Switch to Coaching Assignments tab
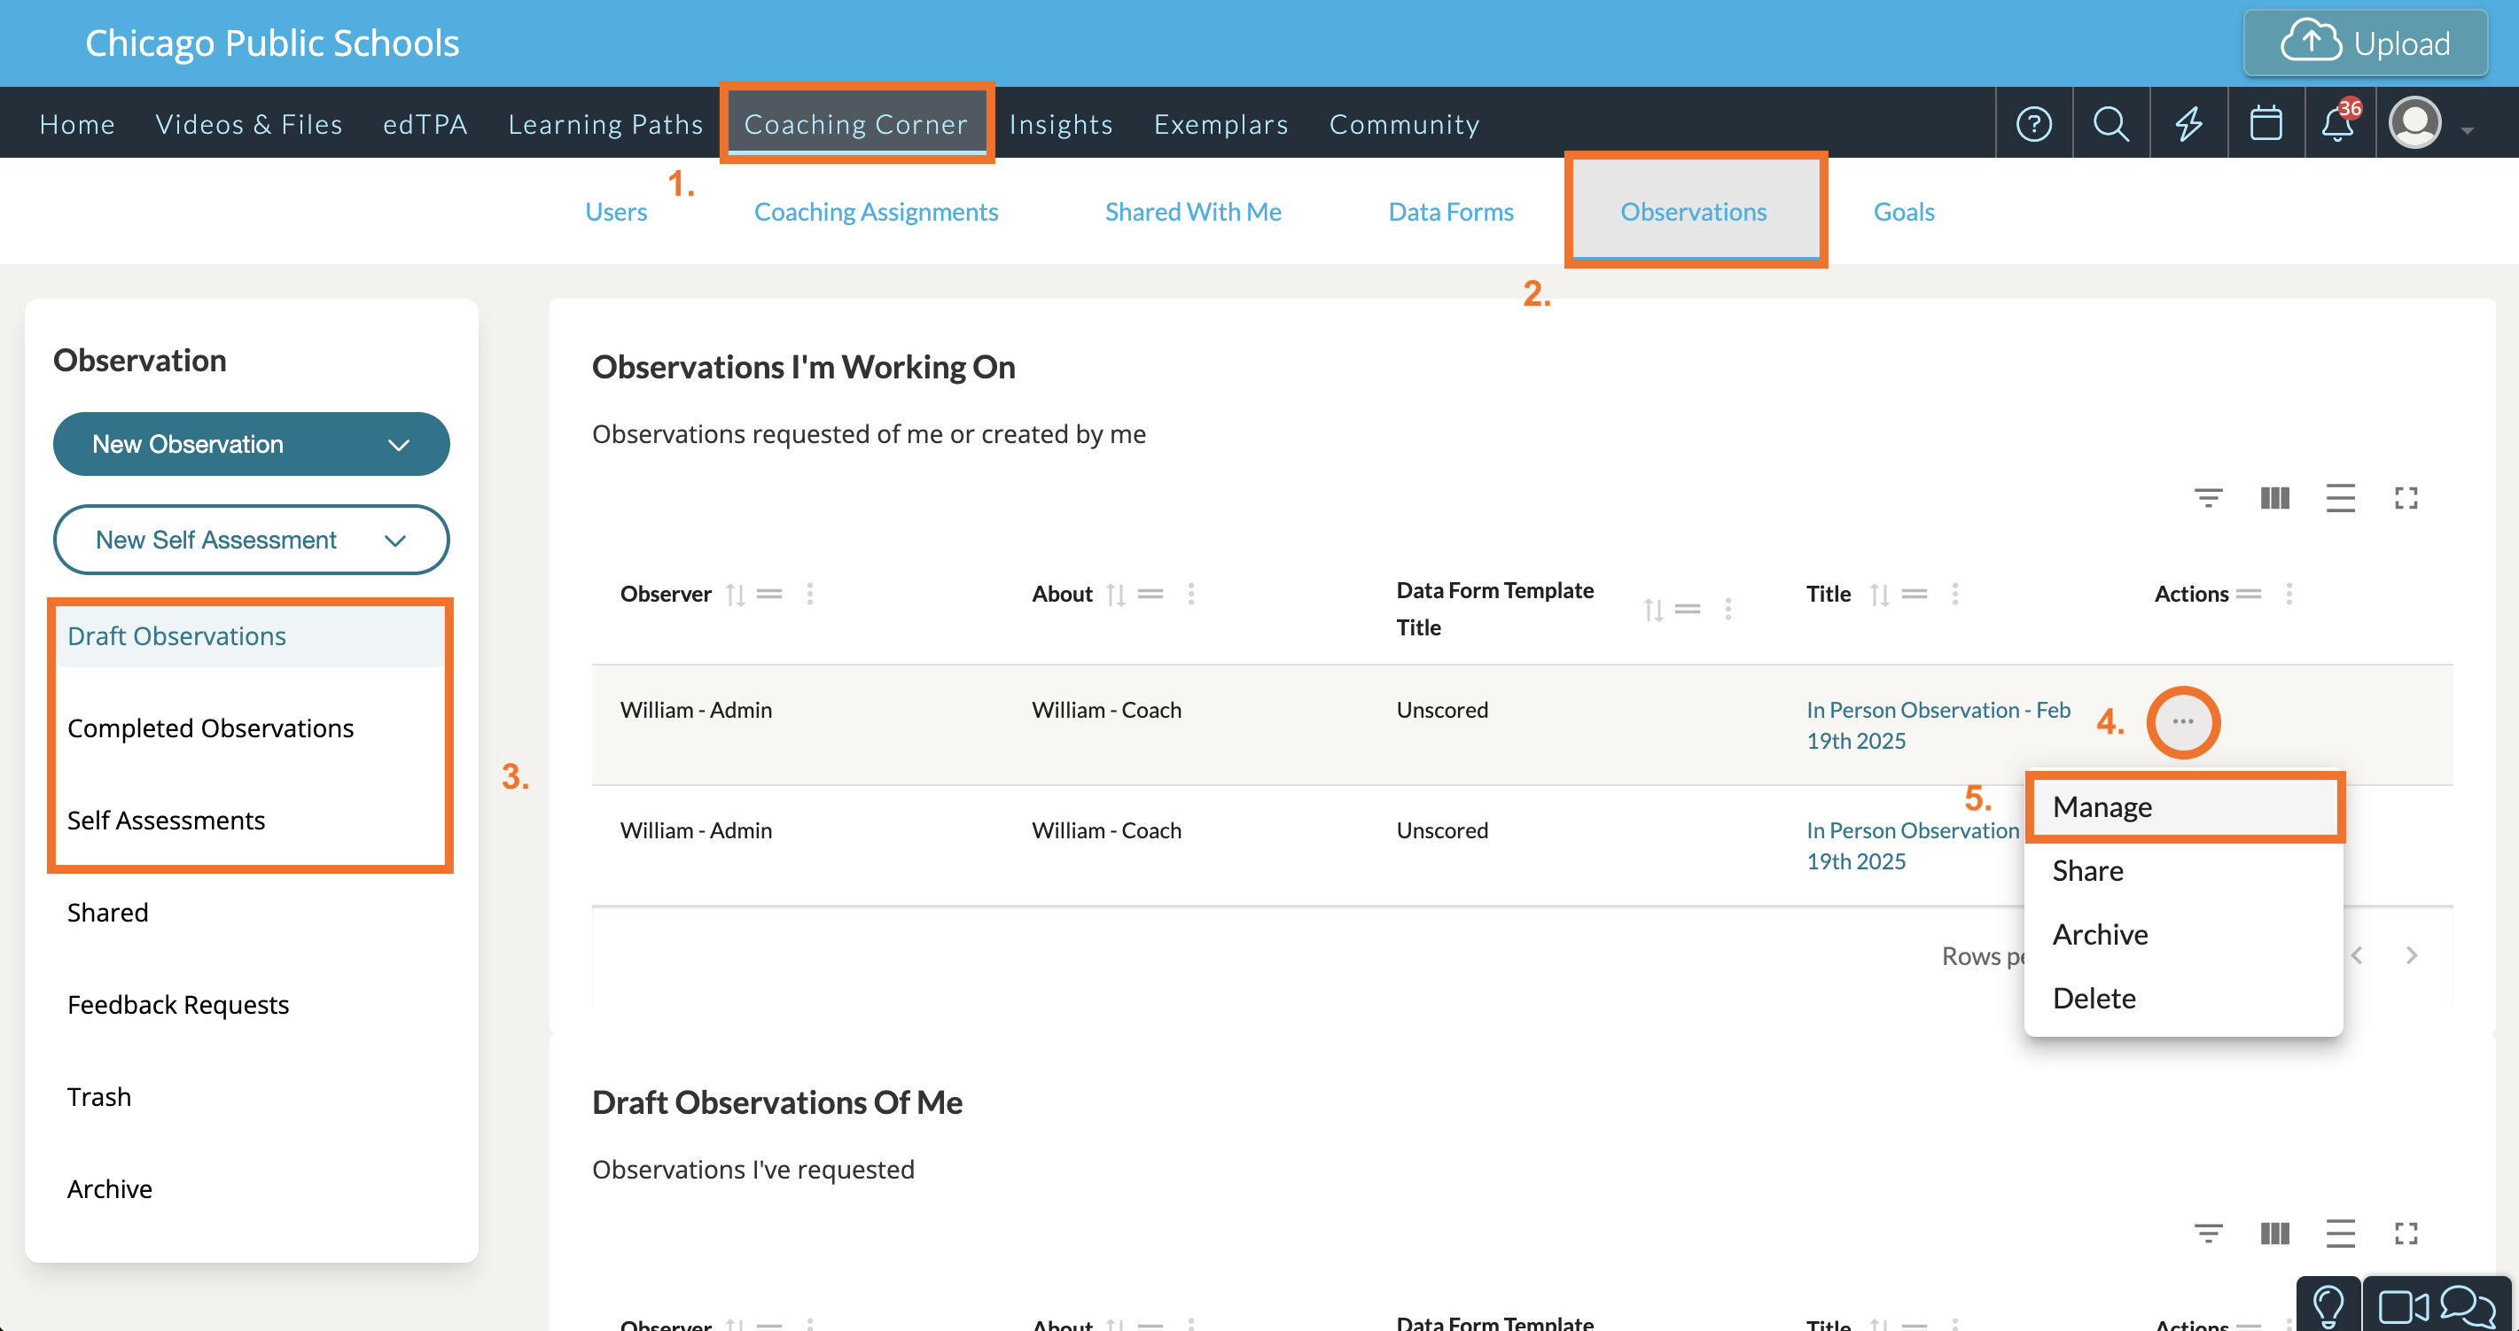The height and width of the screenshot is (1331, 2519). click(x=875, y=212)
